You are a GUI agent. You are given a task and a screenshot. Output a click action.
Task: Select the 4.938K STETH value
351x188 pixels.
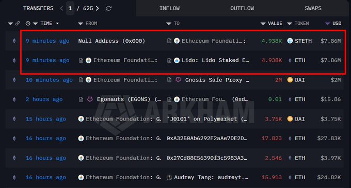click(x=272, y=41)
